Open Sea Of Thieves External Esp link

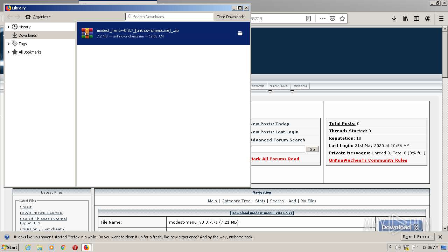pyautogui.click(x=43, y=221)
